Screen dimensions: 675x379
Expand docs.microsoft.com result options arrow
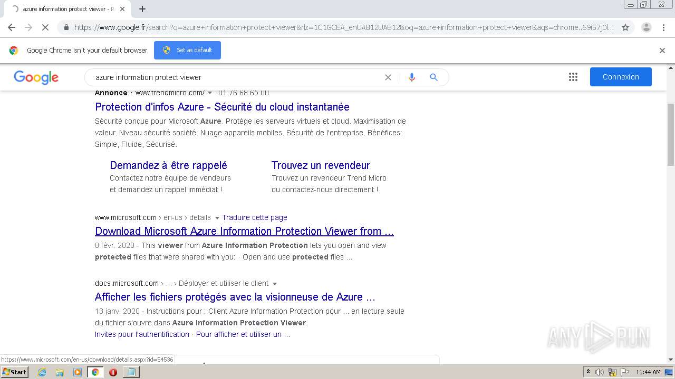click(274, 284)
